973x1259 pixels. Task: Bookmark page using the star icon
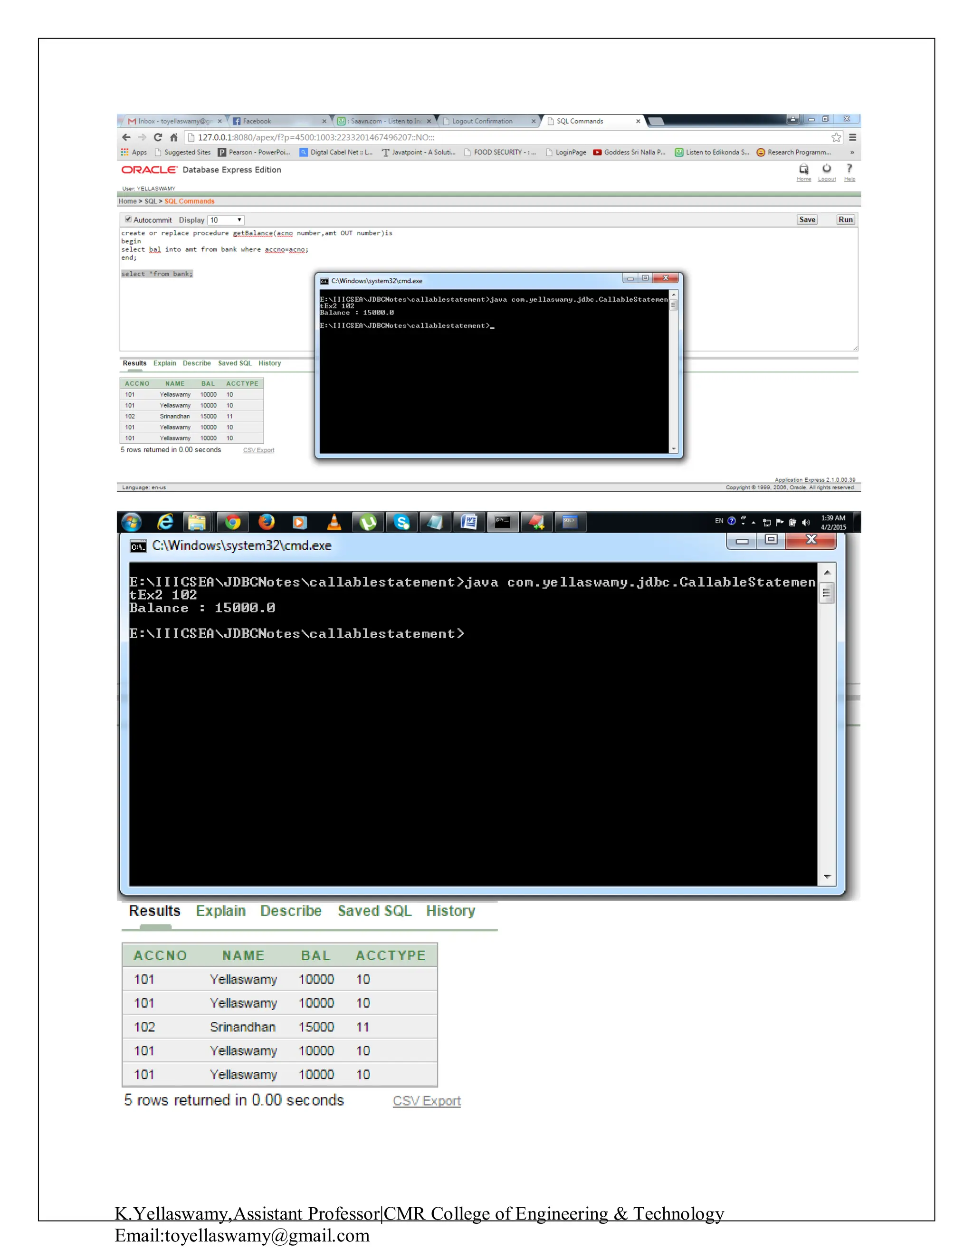click(x=836, y=137)
